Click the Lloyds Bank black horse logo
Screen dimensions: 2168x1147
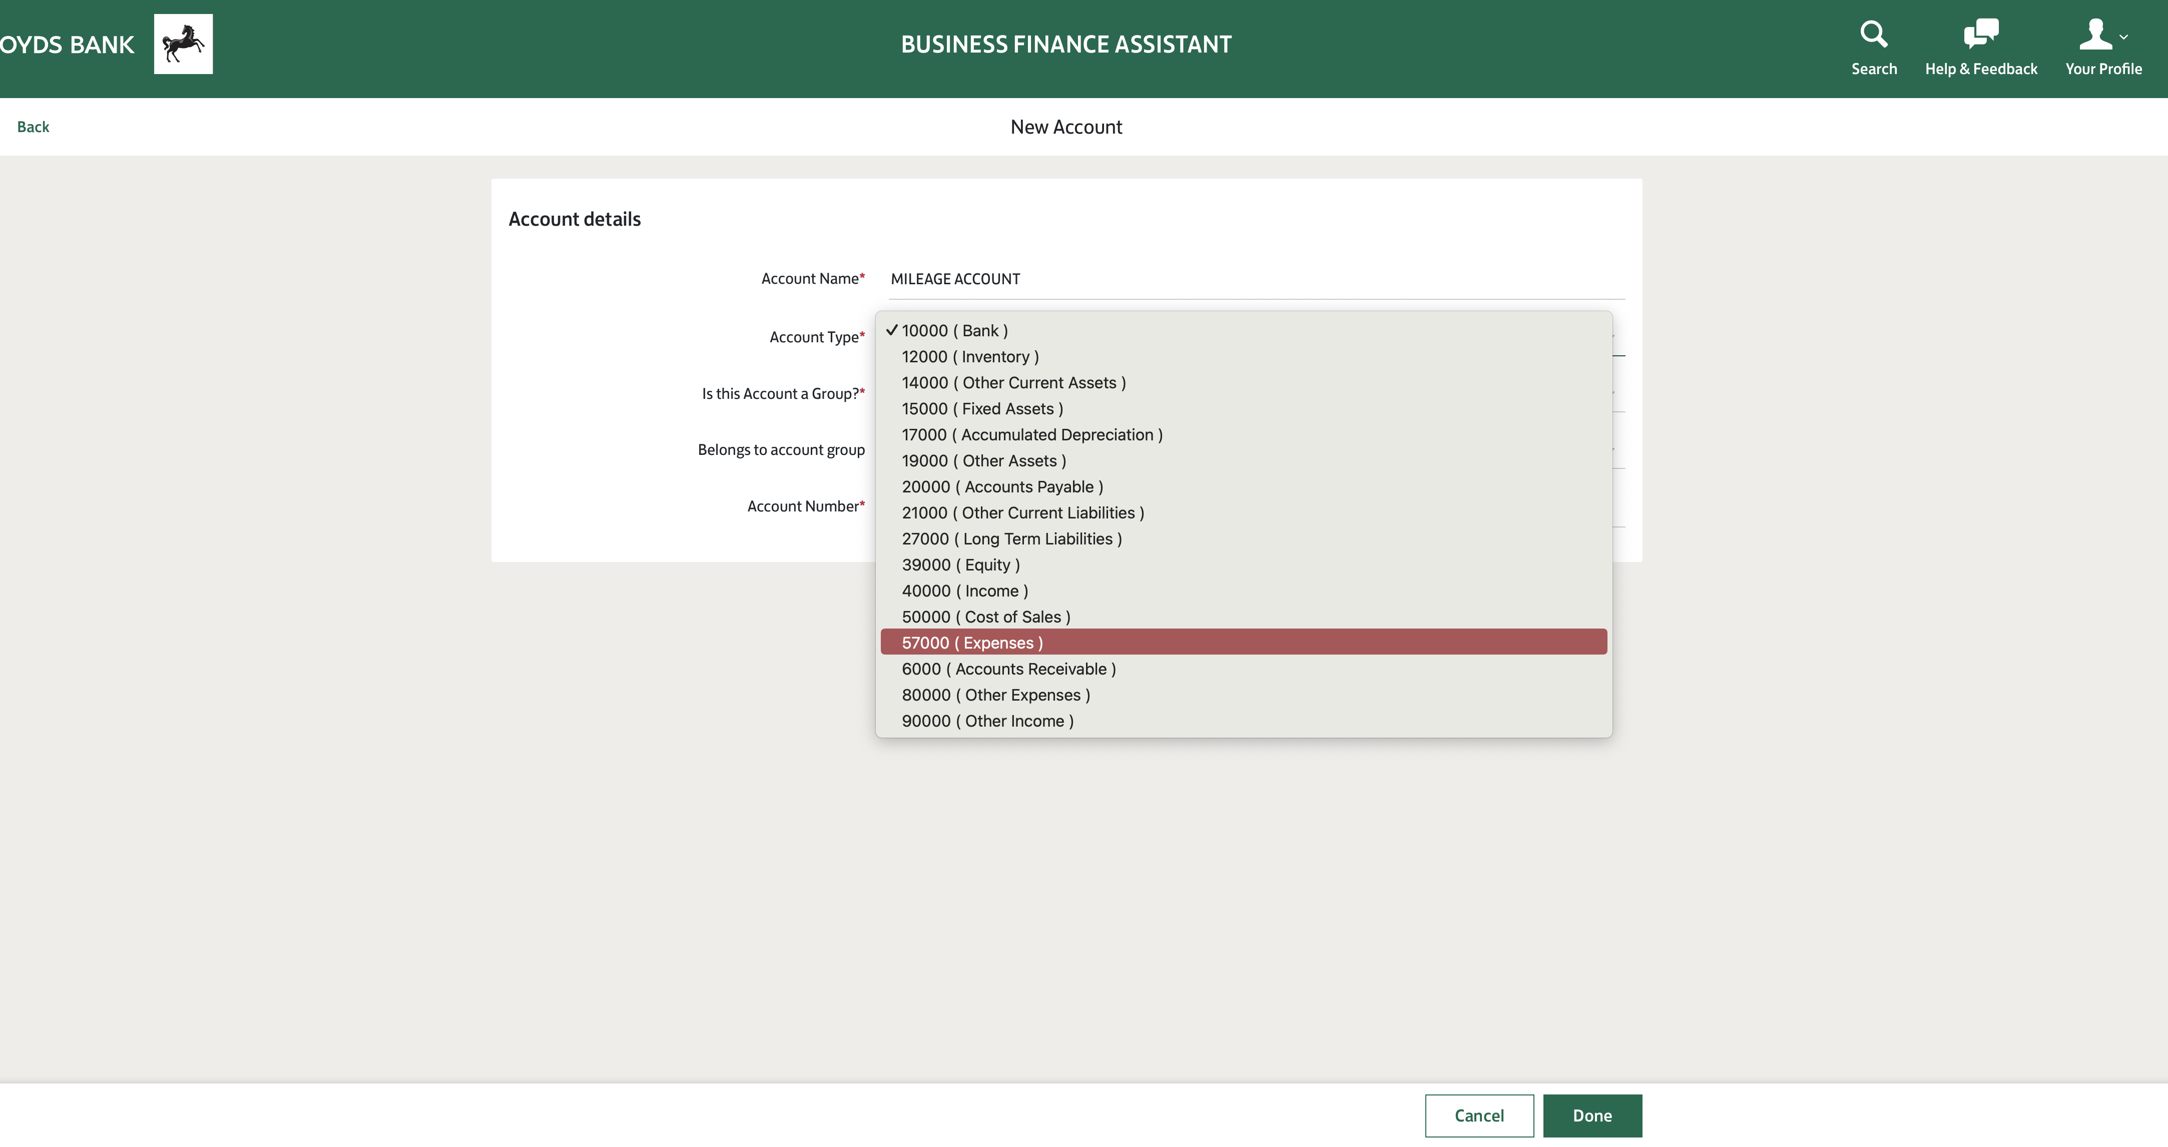click(184, 44)
